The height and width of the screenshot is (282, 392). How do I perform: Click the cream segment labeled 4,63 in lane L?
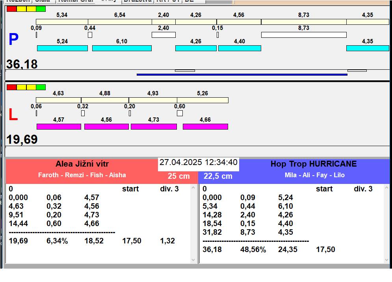point(58,100)
